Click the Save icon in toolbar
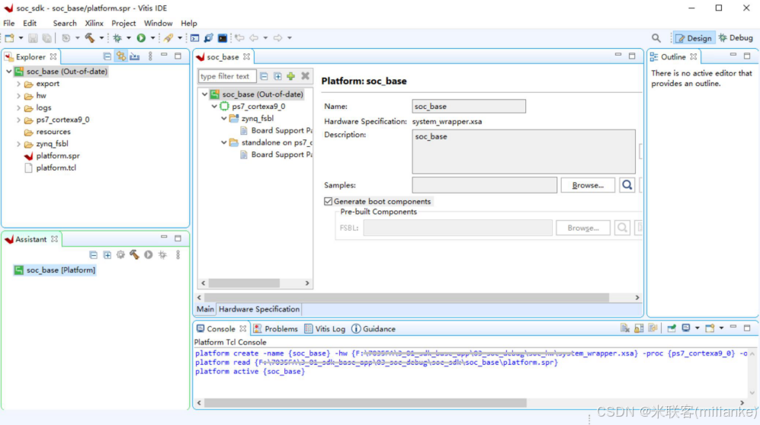The width and height of the screenshot is (760, 425). coord(33,38)
